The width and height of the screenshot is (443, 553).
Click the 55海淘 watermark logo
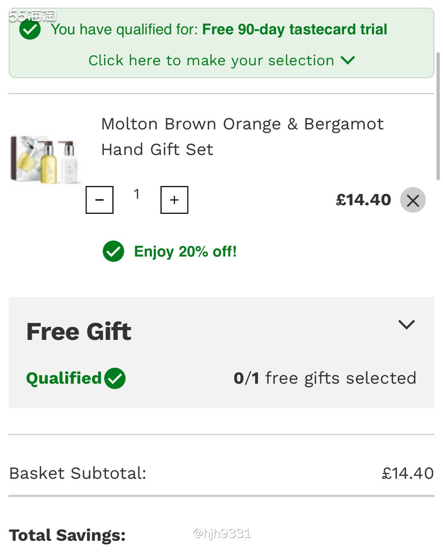point(32,16)
